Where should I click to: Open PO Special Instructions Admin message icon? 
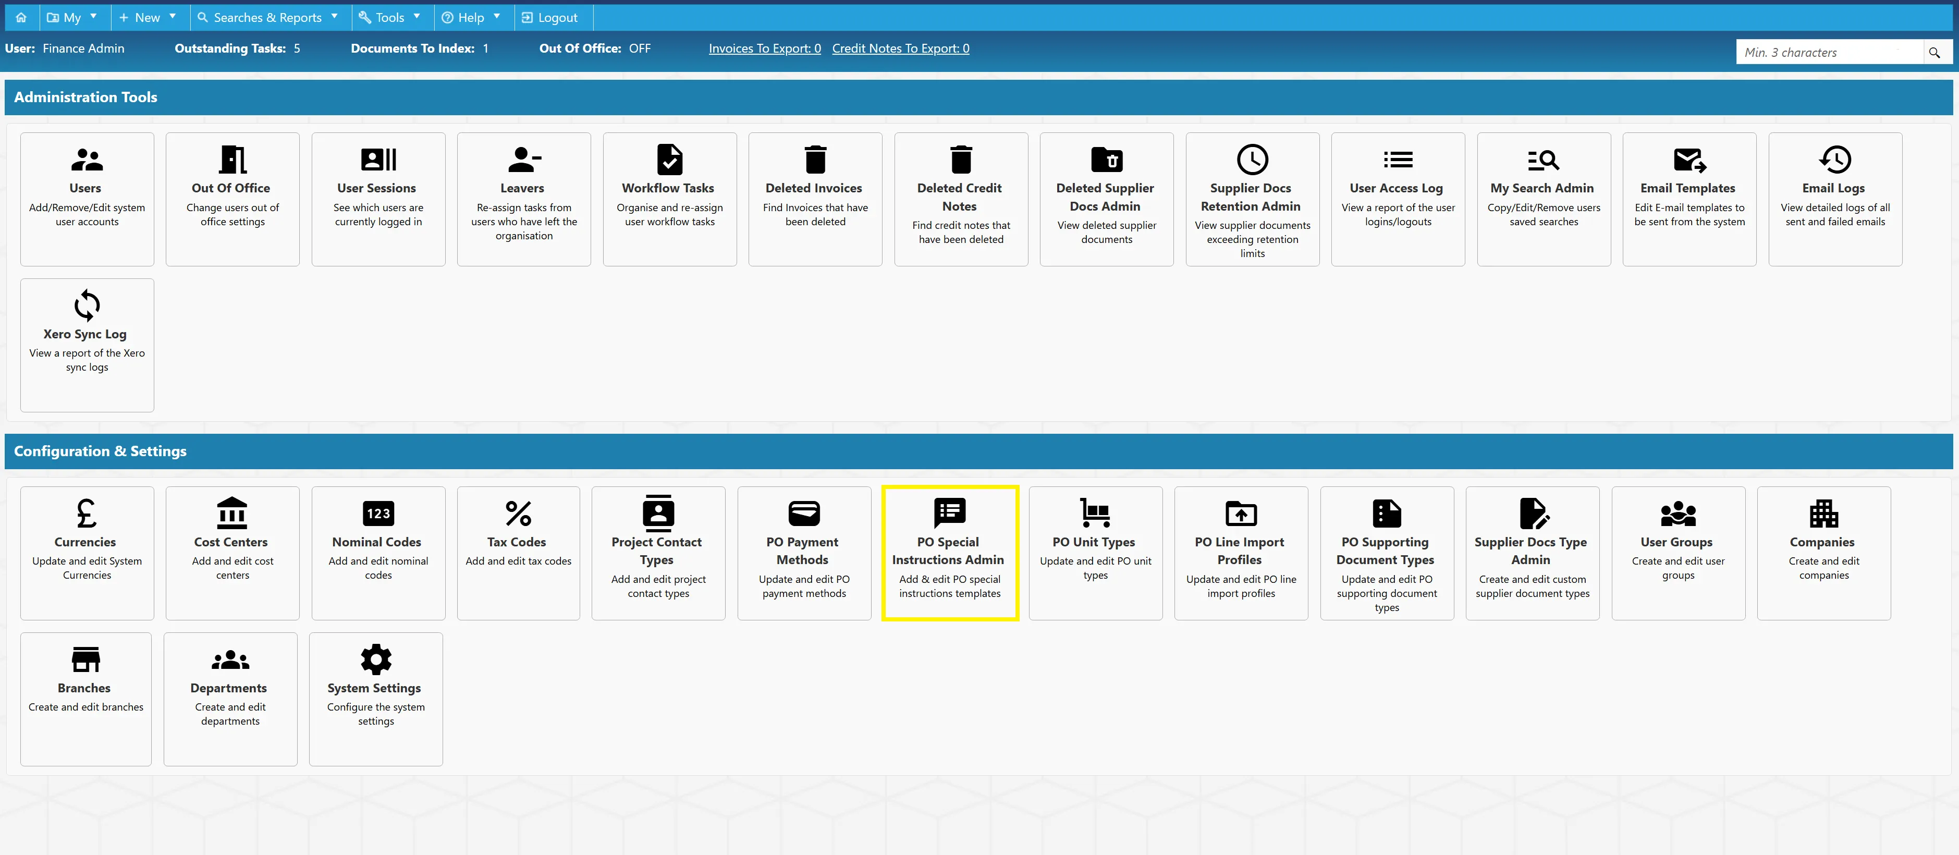(950, 514)
